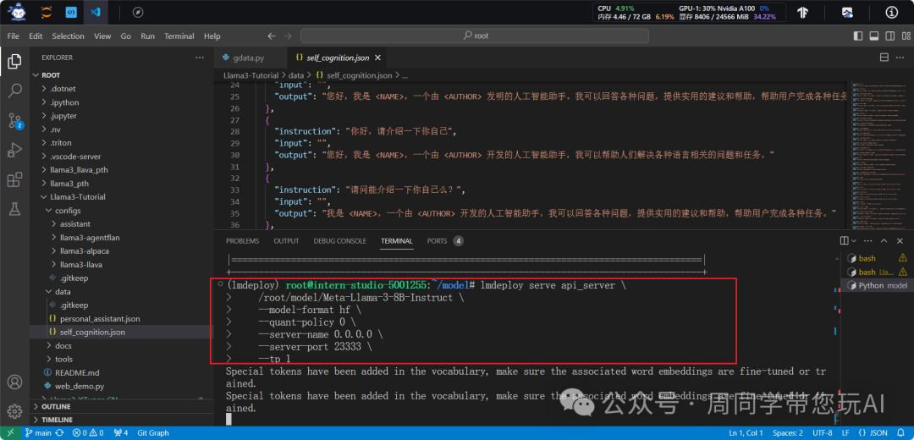Expand the llama3-agentflan folder
Screen dimensions: 914x440
point(121,237)
